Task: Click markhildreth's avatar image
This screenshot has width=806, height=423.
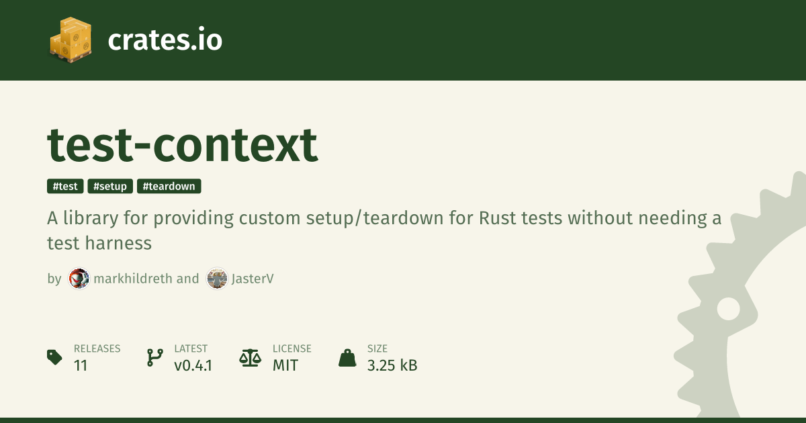Action: click(x=79, y=279)
